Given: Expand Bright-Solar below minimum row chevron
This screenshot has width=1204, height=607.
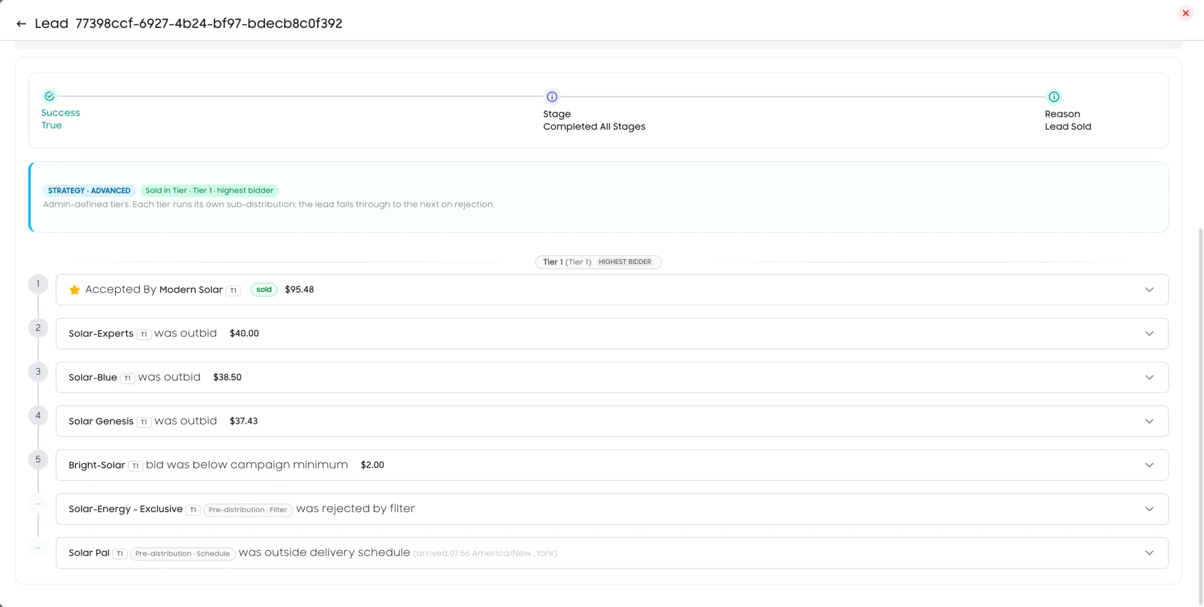Looking at the screenshot, I should [1149, 465].
